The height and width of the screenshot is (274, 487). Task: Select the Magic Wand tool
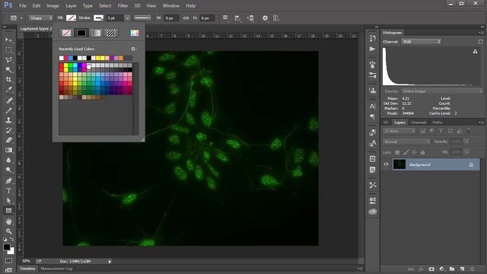(8, 69)
